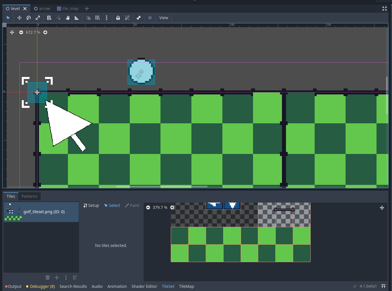Enable grid snapping in the canvas toolbar

97,17
